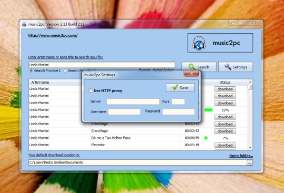Image resolution: width=284 pixels, height=193 pixels.
Task: Click the Open folder link
Action: pyautogui.click(x=241, y=156)
